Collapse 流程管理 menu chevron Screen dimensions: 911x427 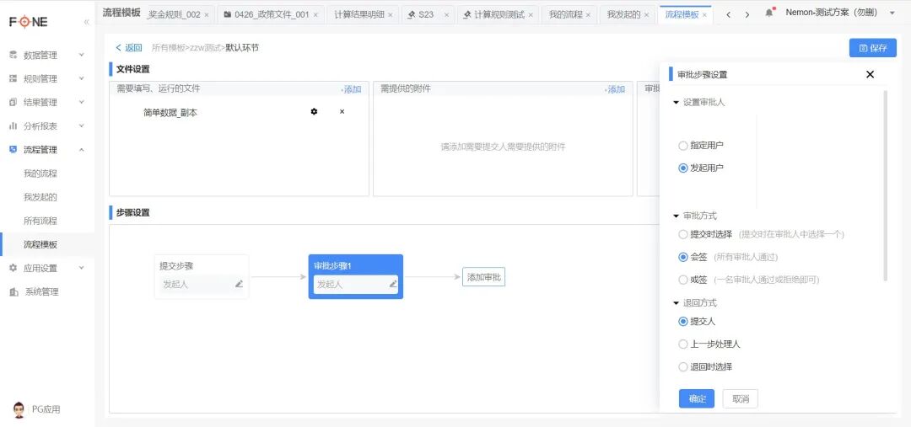pyautogui.click(x=81, y=150)
